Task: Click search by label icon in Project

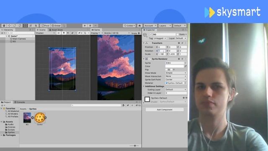Action: [x=128, y=105]
